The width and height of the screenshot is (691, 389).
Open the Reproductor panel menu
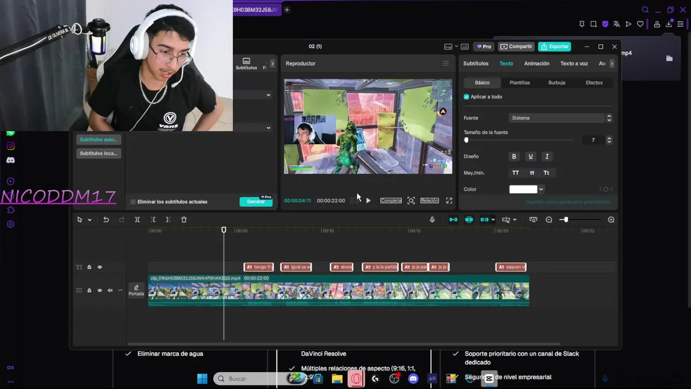click(x=445, y=63)
